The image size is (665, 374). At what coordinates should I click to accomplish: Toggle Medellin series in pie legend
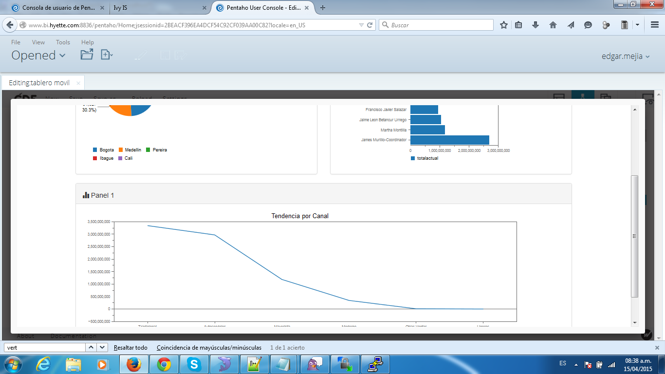(130, 150)
